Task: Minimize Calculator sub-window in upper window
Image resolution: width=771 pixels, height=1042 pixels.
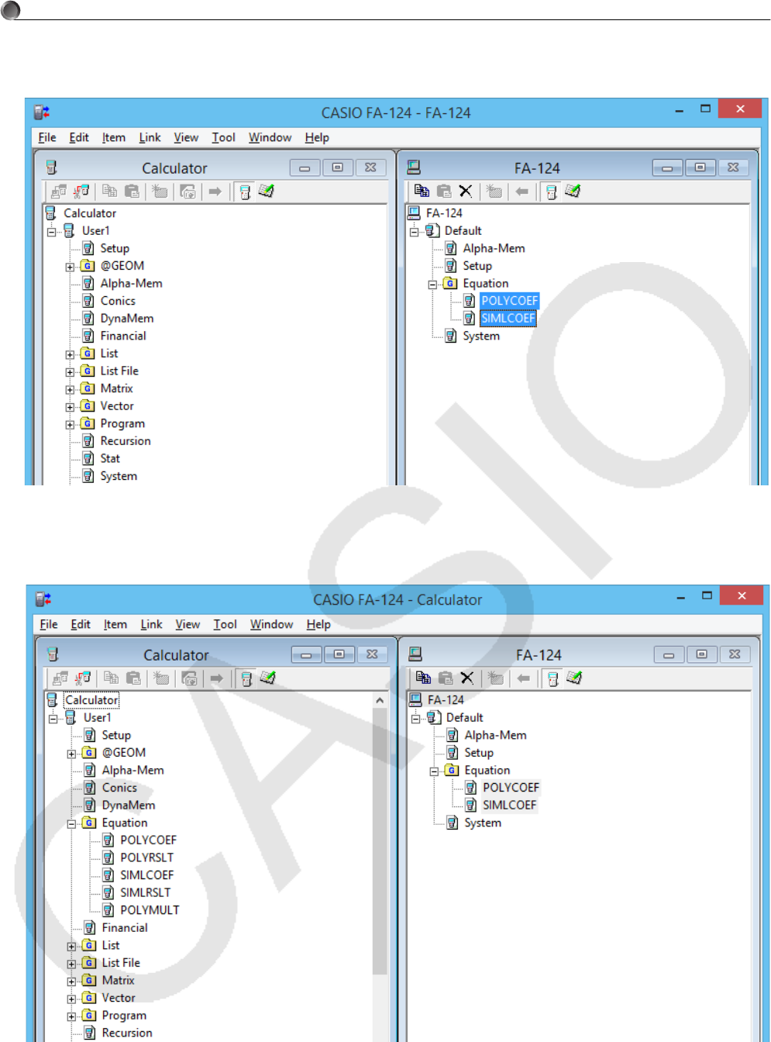Action: click(305, 167)
